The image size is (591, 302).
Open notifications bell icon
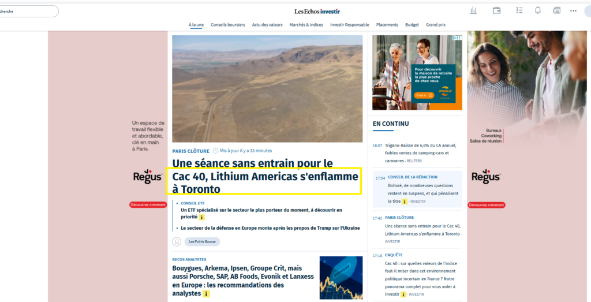coord(538,10)
